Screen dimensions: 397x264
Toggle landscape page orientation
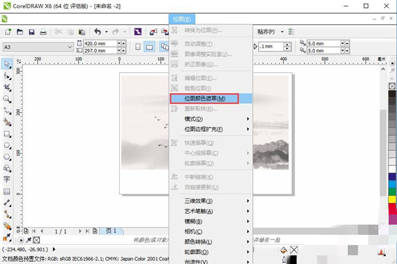click(150, 47)
